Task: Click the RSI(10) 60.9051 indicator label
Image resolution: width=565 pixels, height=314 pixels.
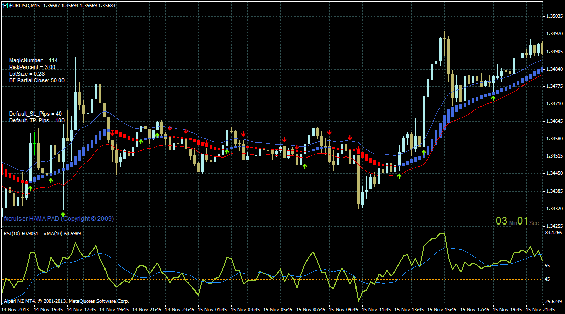Action: click(21, 233)
